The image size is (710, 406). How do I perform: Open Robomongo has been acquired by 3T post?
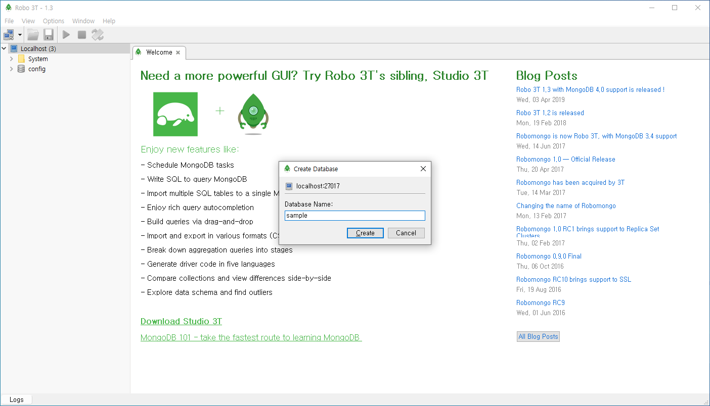click(570, 182)
